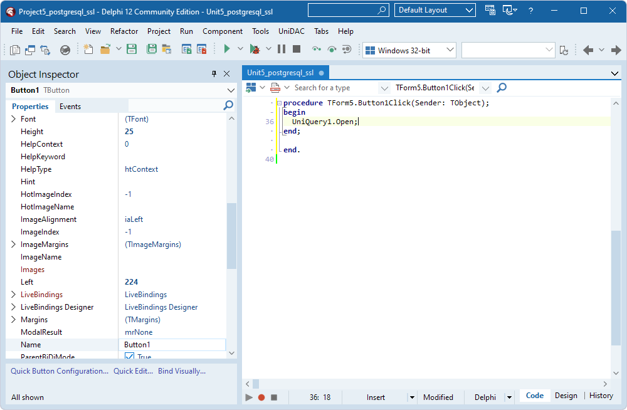Open the Default Layout dropdown

pos(435,10)
